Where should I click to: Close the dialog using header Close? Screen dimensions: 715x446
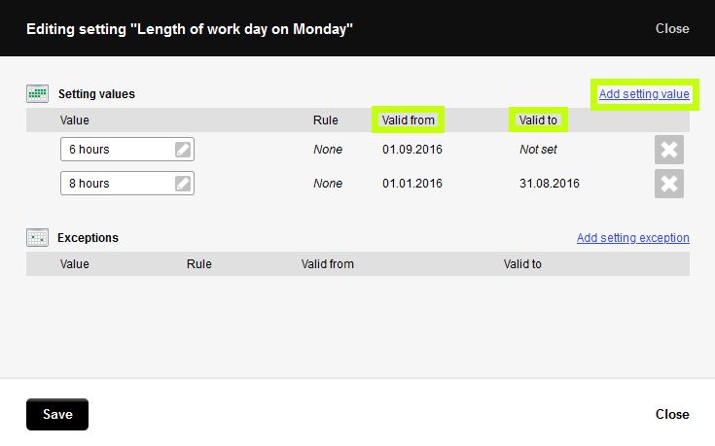(x=672, y=28)
